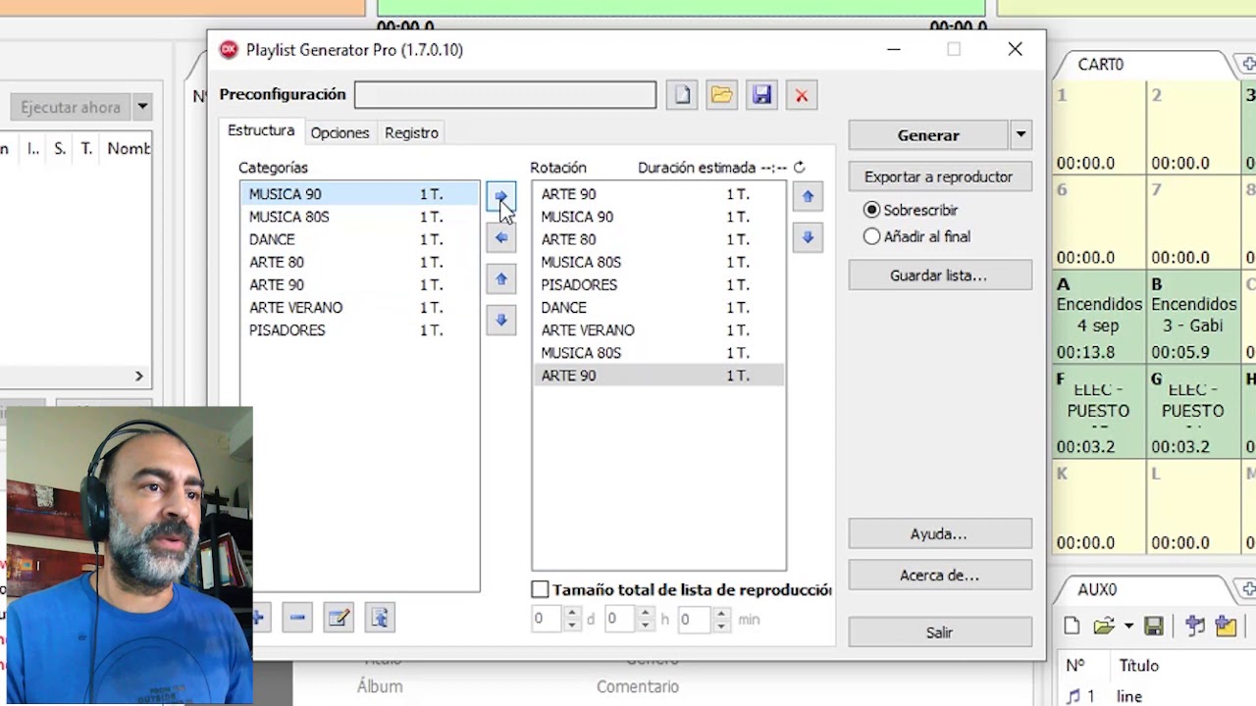Click Exportar a reproductor

click(x=939, y=177)
